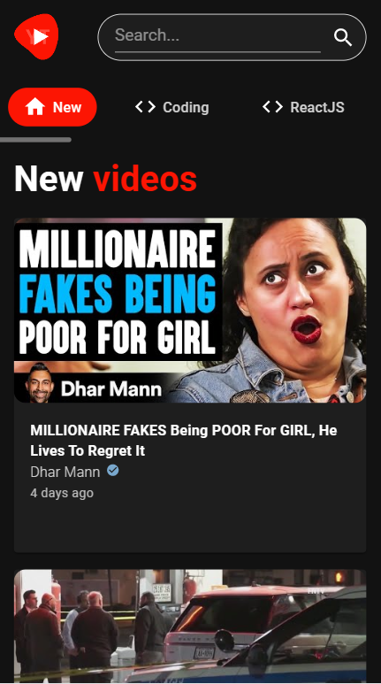
Task: Click the empty area below '4 days ago'
Action: [x=190, y=527]
